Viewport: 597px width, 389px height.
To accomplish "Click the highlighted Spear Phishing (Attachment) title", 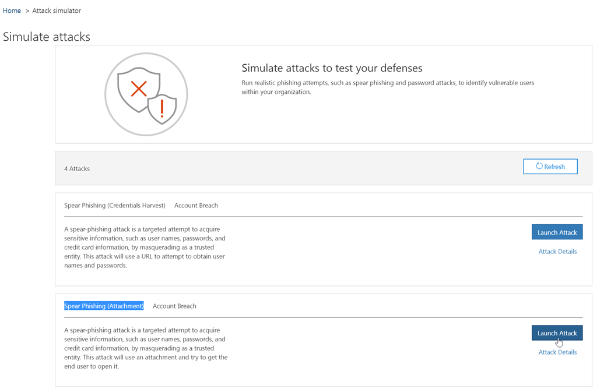I will [x=104, y=306].
